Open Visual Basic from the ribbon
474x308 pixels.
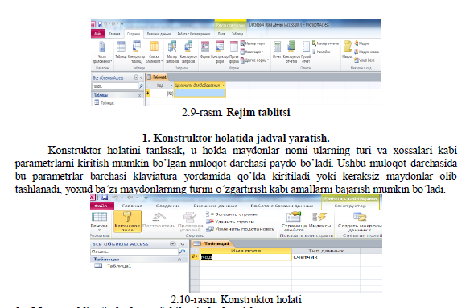tap(365, 60)
